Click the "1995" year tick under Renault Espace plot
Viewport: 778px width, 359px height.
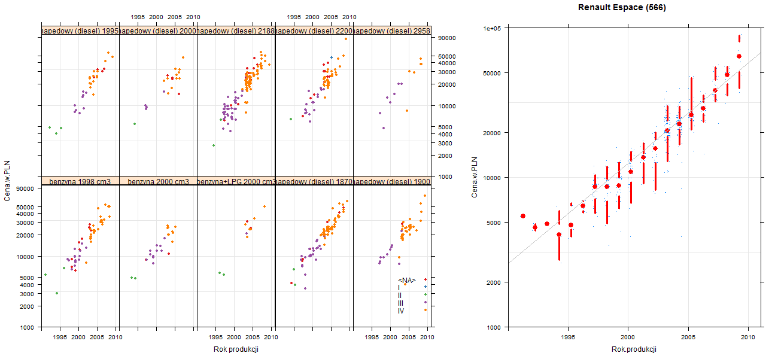(568, 337)
